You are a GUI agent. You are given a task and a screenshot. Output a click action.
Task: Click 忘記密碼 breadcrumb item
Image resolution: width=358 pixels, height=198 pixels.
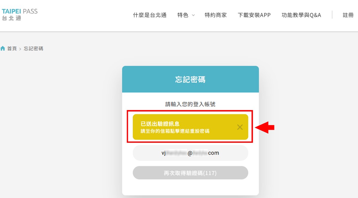tap(33, 49)
